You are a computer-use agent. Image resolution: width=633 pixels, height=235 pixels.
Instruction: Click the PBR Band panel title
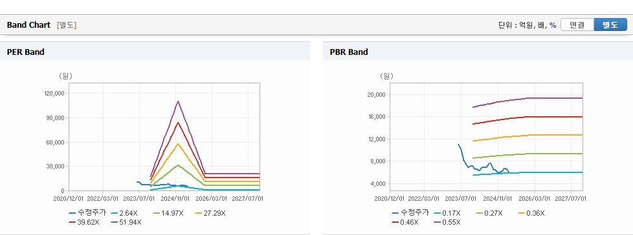point(349,52)
